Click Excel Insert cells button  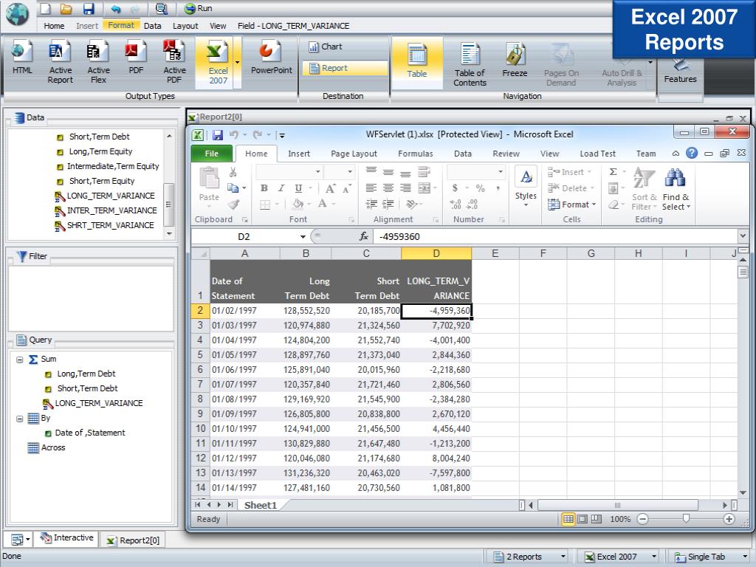pyautogui.click(x=569, y=172)
